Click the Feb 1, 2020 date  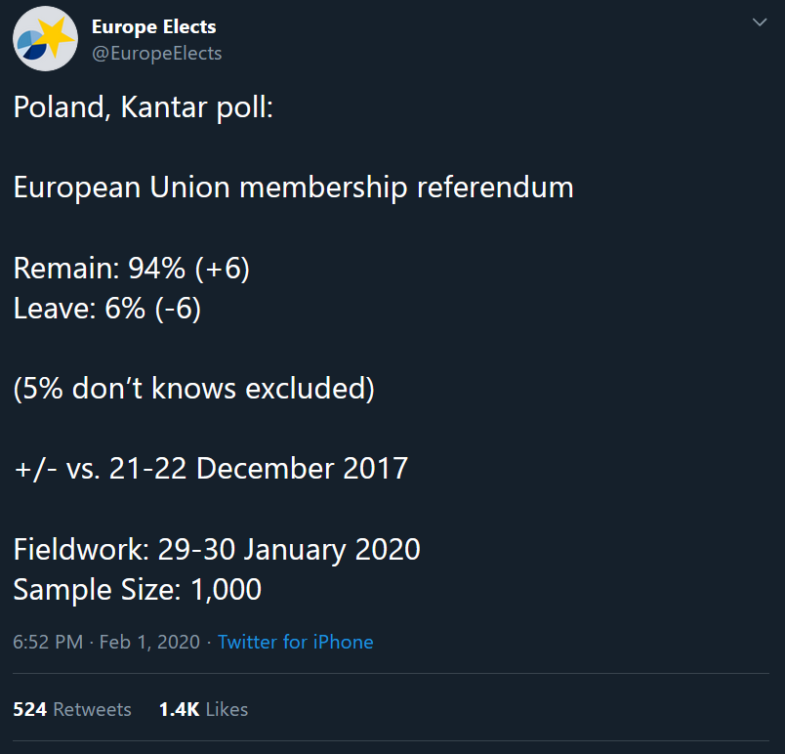point(149,642)
